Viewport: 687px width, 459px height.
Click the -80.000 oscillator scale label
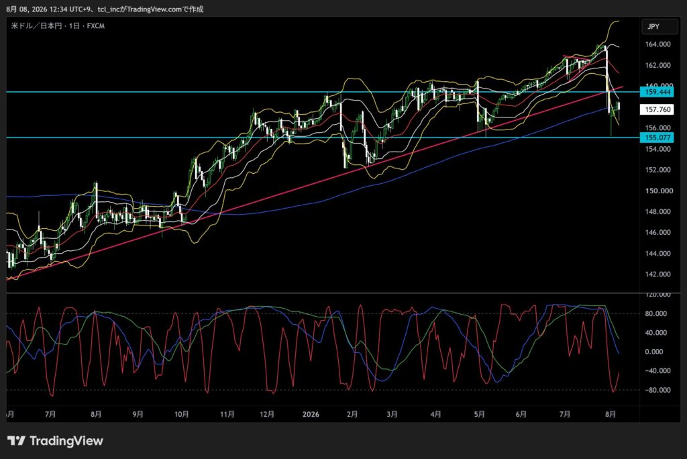pos(655,390)
